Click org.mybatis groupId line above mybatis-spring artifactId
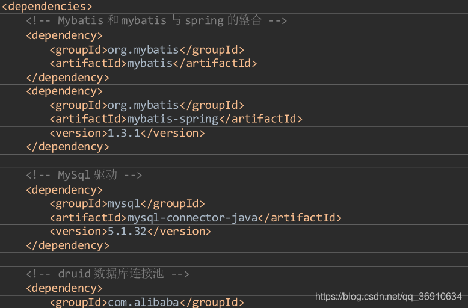The image size is (468, 308). click(x=147, y=105)
